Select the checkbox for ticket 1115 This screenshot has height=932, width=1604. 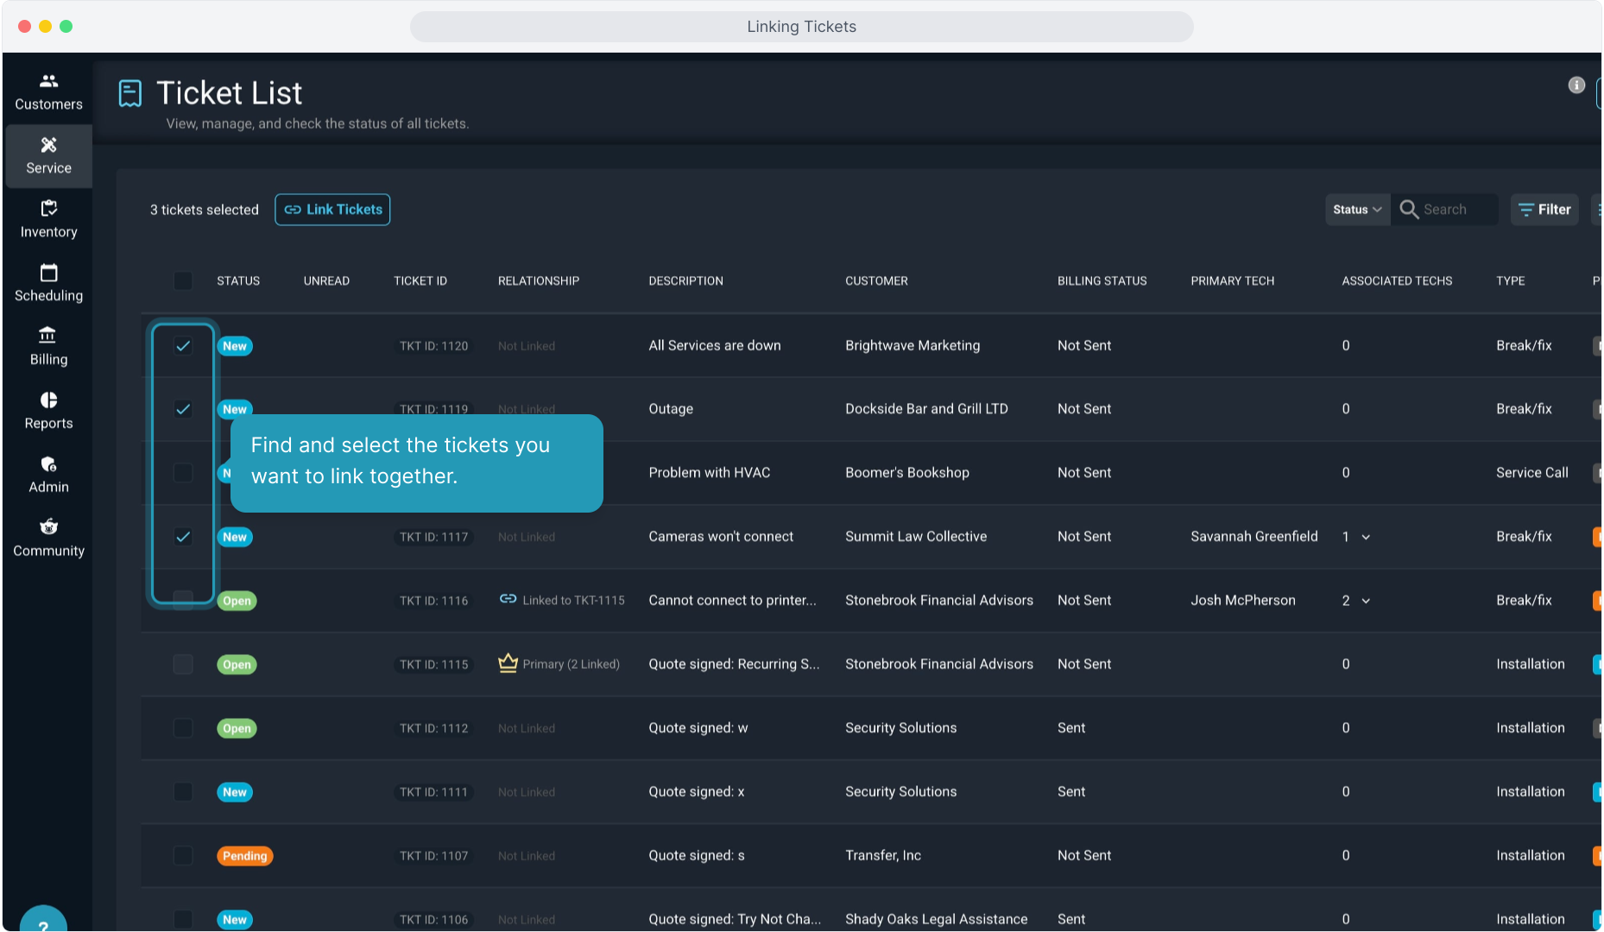[183, 664]
